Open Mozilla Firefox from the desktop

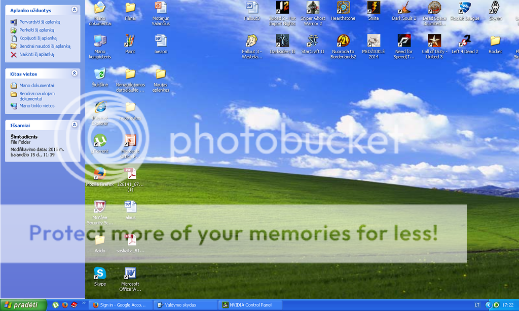coord(100,174)
